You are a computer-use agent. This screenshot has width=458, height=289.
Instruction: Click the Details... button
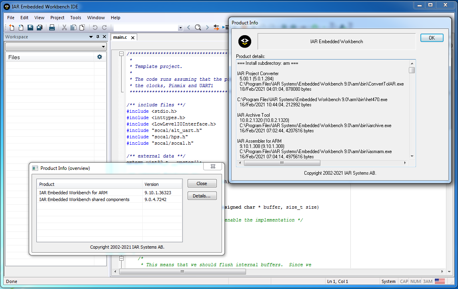pos(202,196)
